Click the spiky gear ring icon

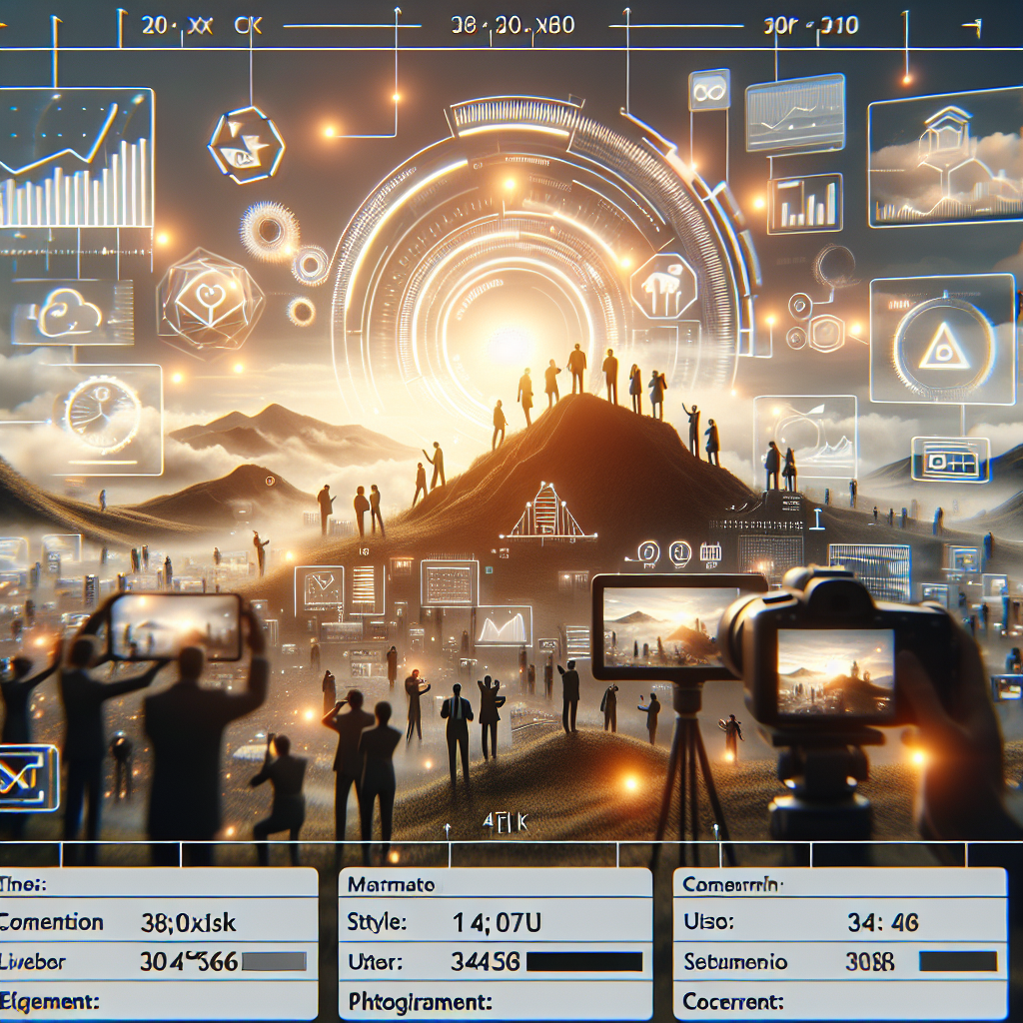tap(270, 230)
